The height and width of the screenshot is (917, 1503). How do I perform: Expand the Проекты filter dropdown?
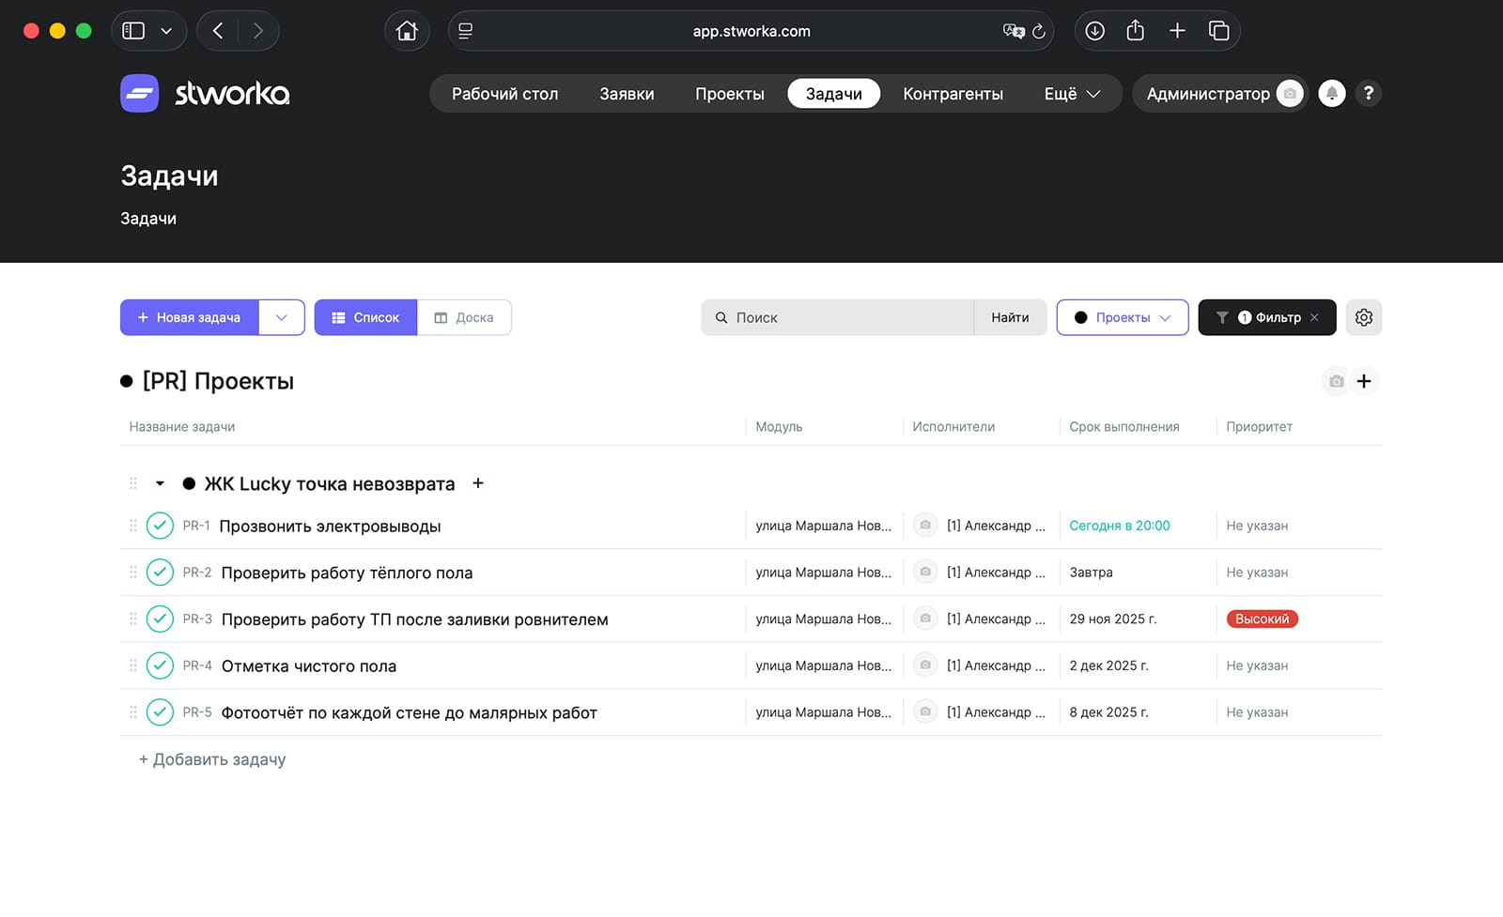[x=1123, y=317]
